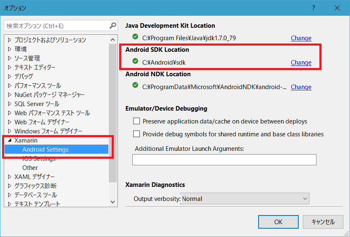Expand the ソース管理 node
The width and height of the screenshot is (350, 237).
[x=10, y=58]
